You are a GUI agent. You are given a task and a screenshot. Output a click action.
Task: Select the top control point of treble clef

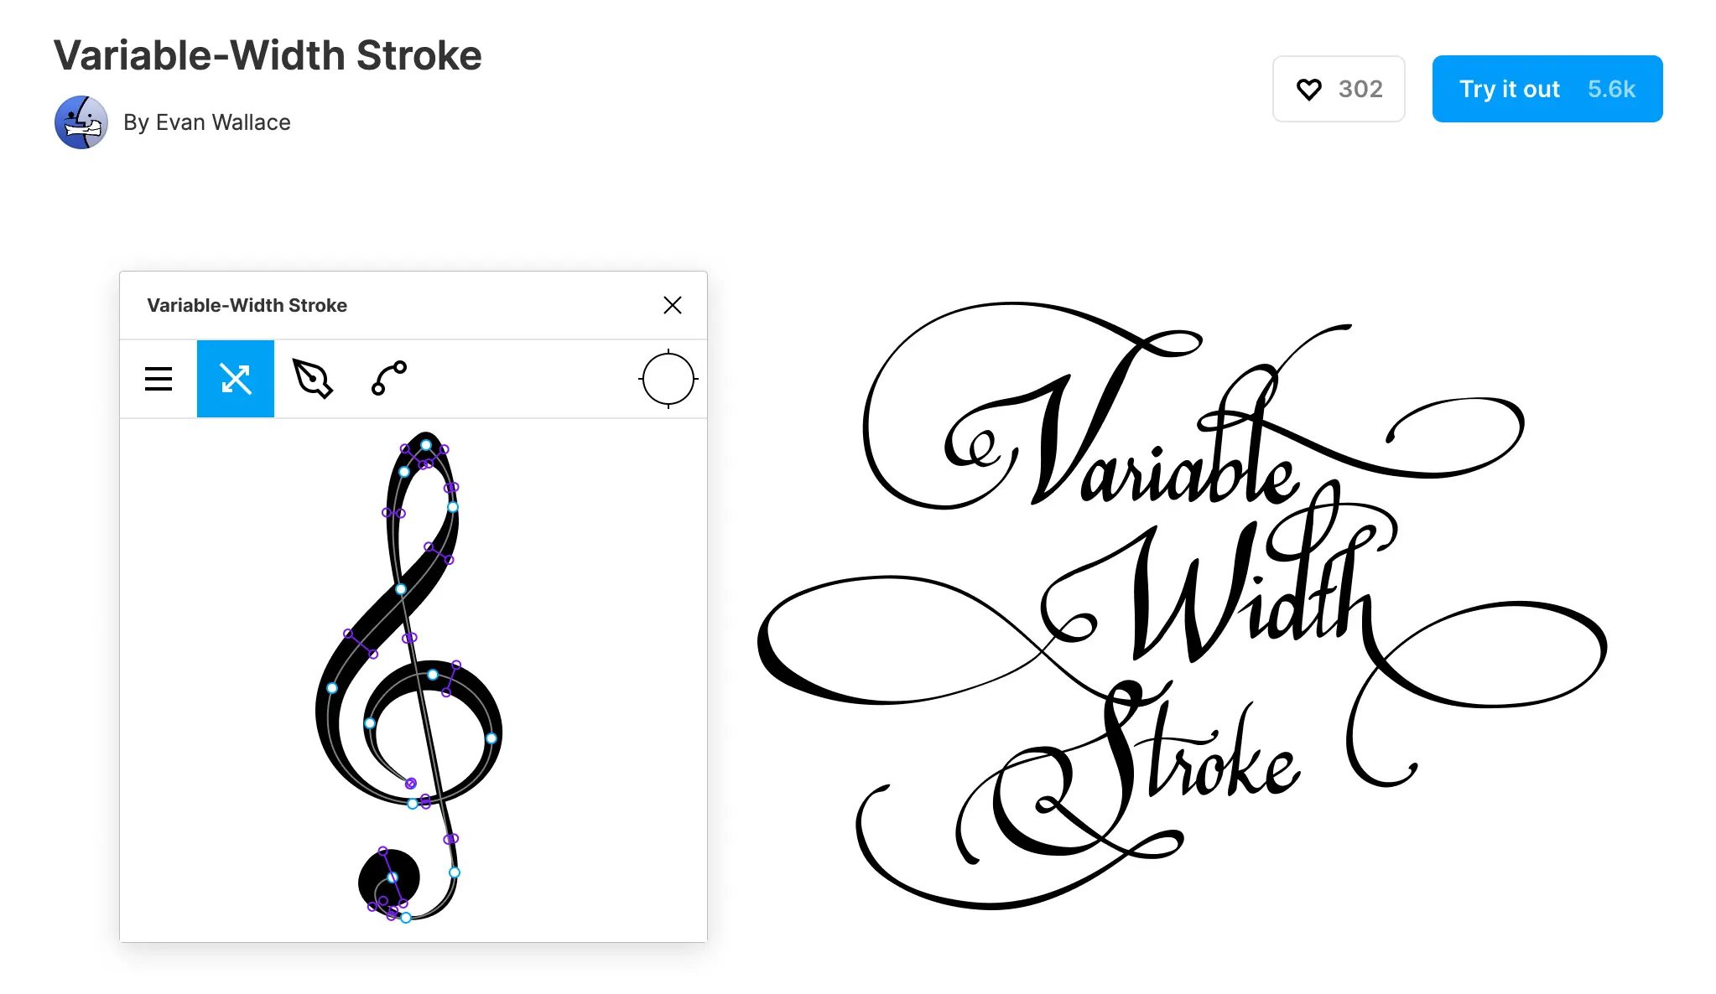[426, 445]
